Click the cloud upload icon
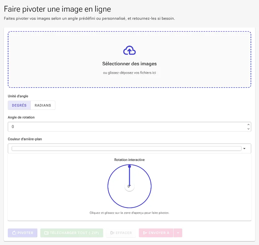 (x=129, y=50)
